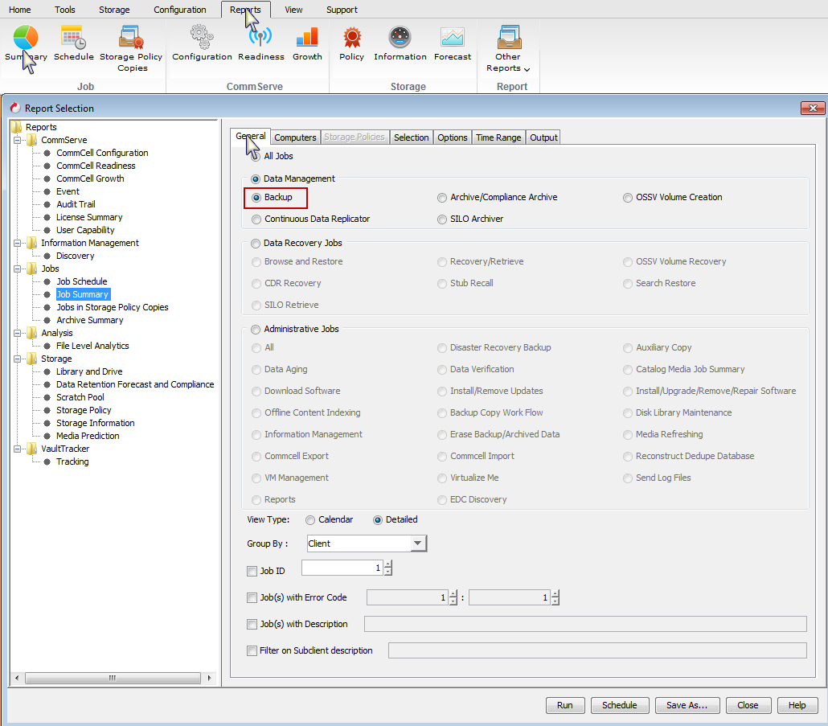Enable the Job ID checkbox
This screenshot has width=828, height=726.
252,571
